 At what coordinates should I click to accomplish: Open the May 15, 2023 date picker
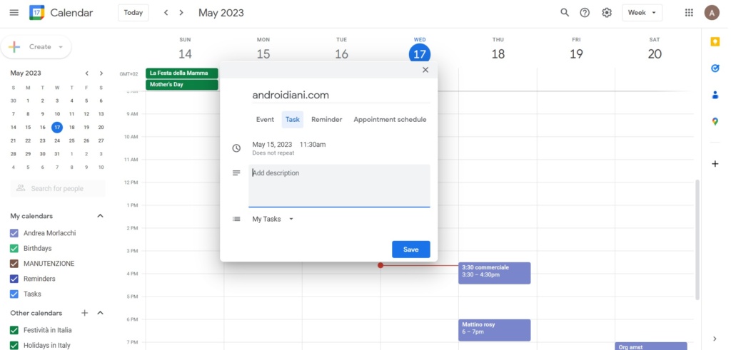point(272,144)
